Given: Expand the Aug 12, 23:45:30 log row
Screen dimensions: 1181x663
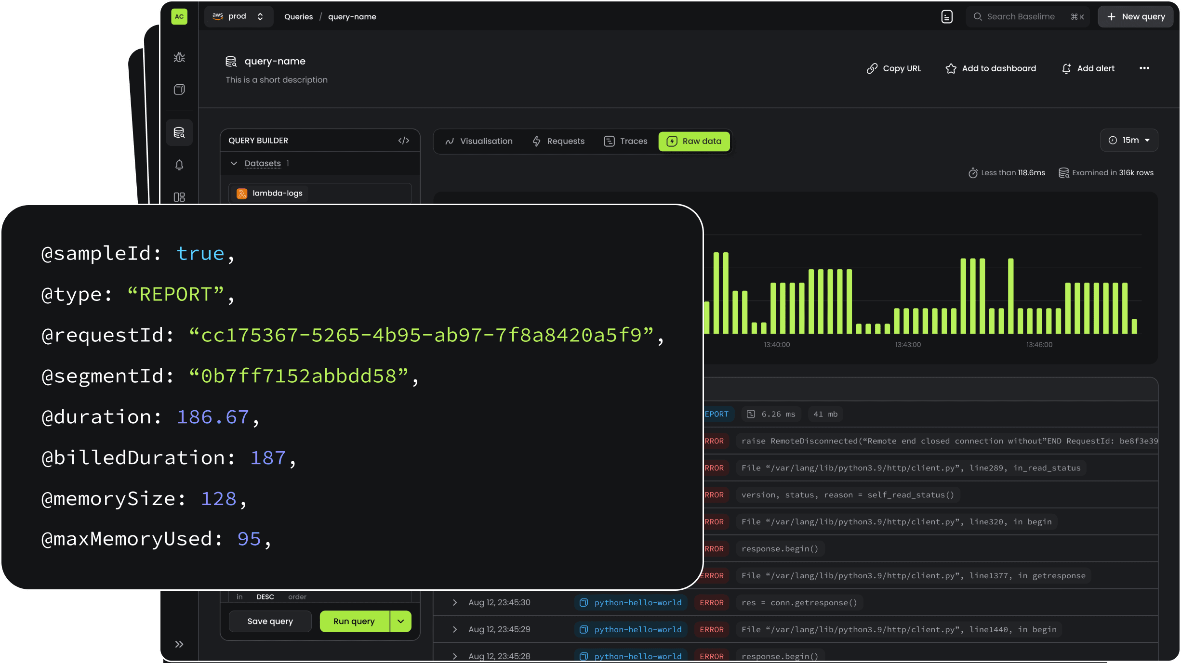Looking at the screenshot, I should click(x=454, y=603).
